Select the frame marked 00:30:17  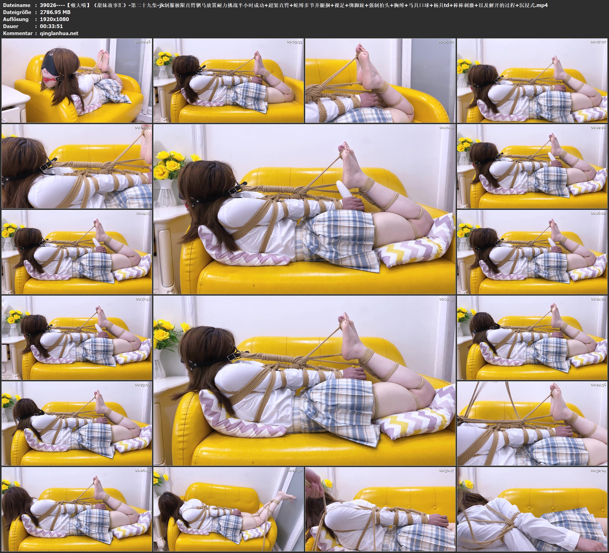tap(380, 509)
